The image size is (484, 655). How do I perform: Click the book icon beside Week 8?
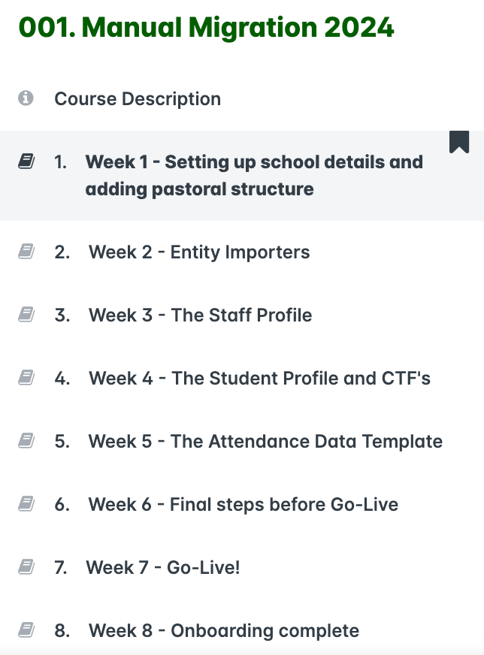[x=26, y=630]
